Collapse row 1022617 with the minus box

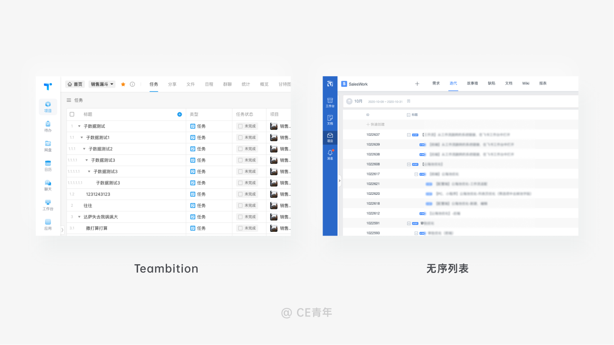tap(416, 174)
